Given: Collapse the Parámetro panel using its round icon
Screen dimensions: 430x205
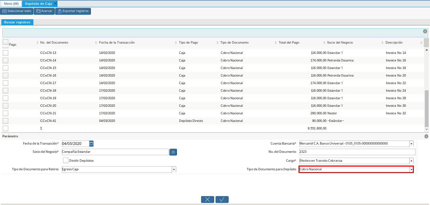Looking at the screenshot, I should 426,136.
